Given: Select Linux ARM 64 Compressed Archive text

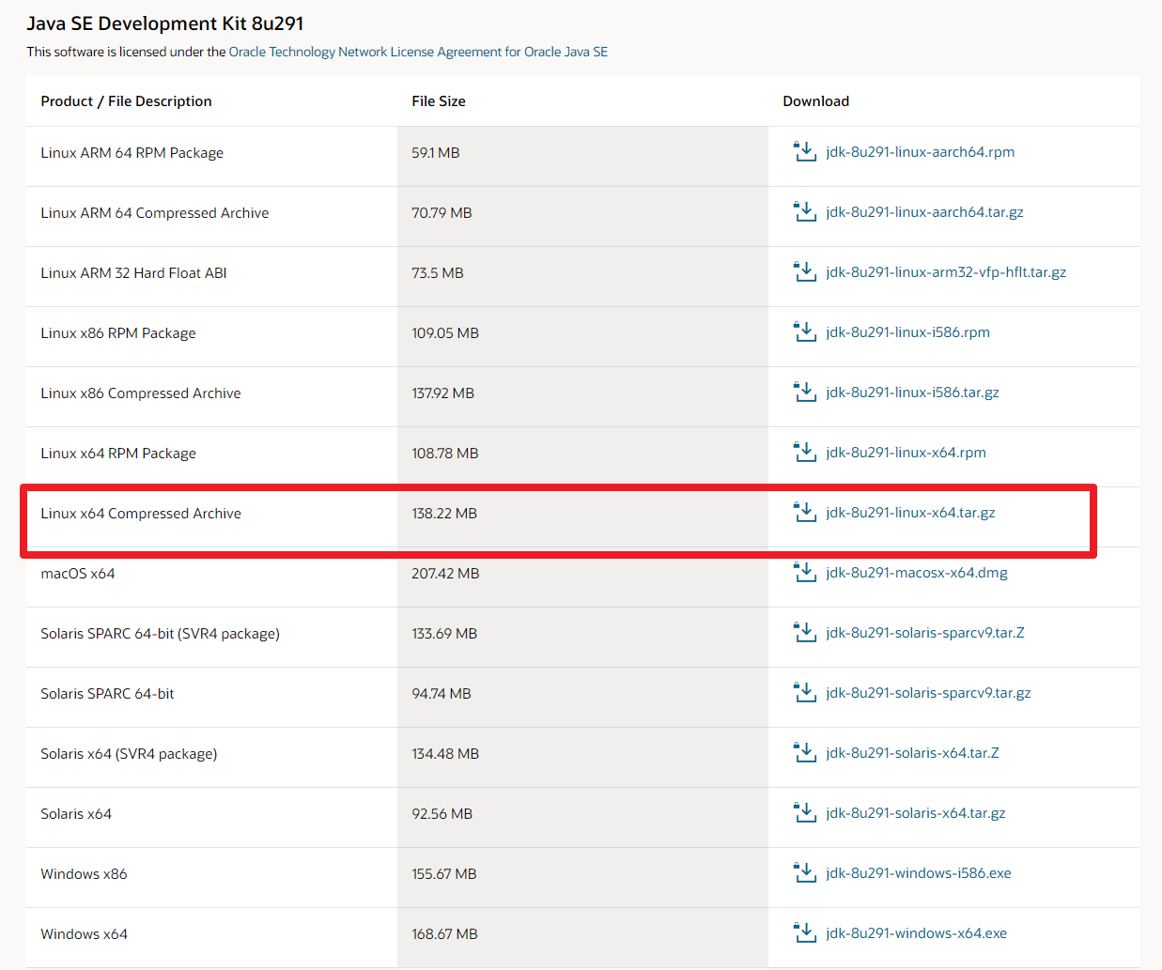Looking at the screenshot, I should 154,213.
